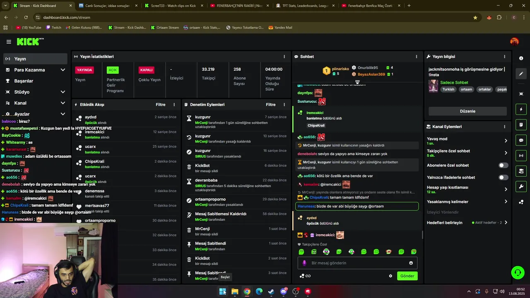Click the green Gönder button
The width and height of the screenshot is (530, 298).
(x=407, y=276)
